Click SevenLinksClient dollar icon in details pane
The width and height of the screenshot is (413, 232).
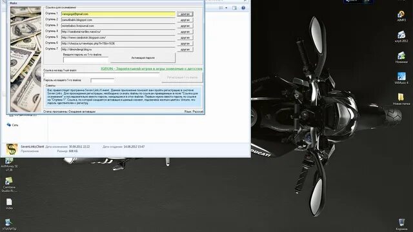(12, 149)
